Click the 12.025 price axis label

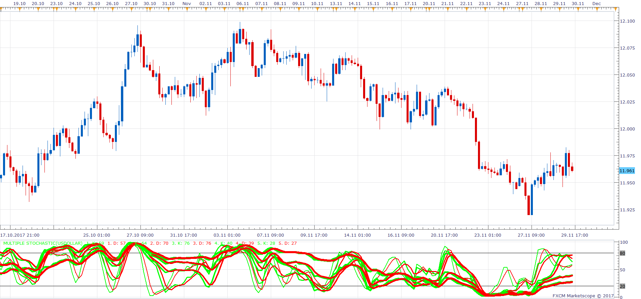tap(627, 102)
